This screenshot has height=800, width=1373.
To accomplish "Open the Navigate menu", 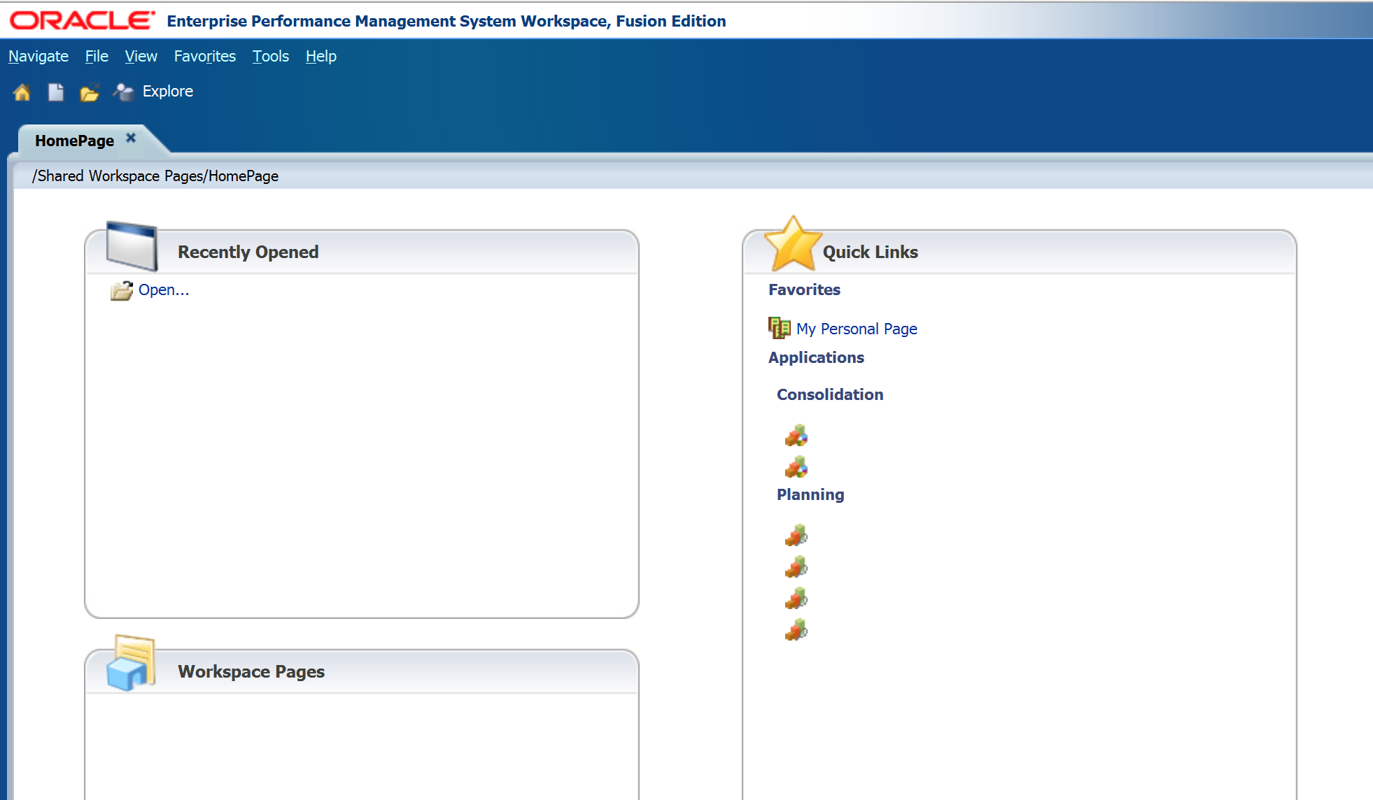I will click(x=38, y=56).
